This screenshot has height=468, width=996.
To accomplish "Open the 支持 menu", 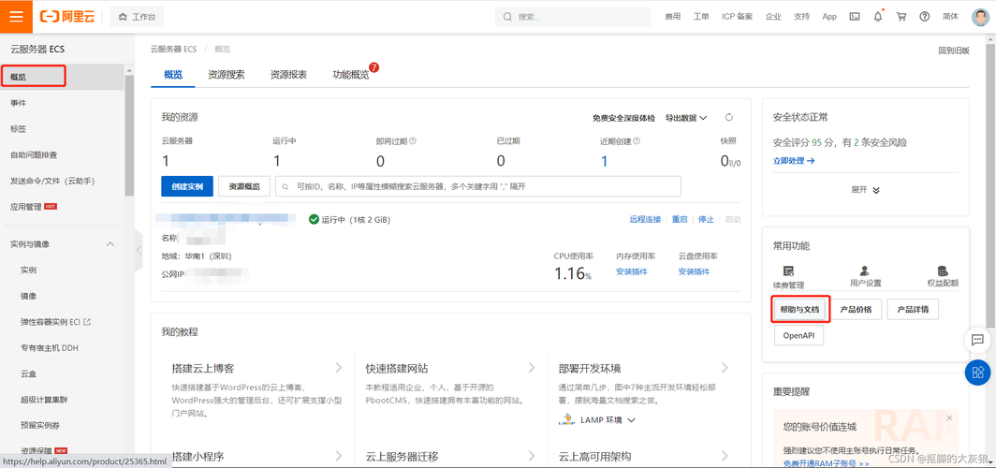I will (x=801, y=17).
